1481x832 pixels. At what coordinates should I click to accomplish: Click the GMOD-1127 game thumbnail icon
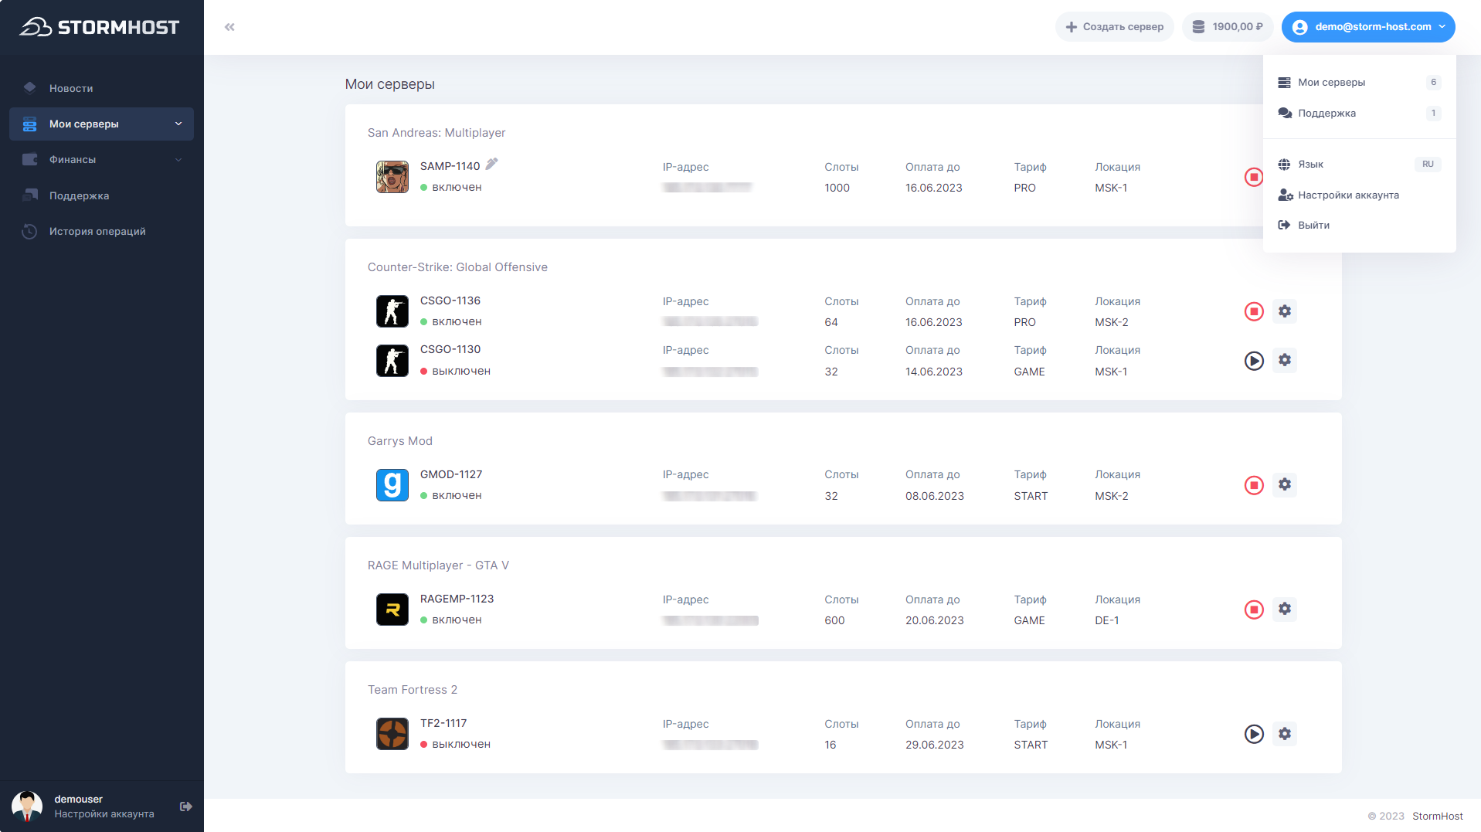392,485
